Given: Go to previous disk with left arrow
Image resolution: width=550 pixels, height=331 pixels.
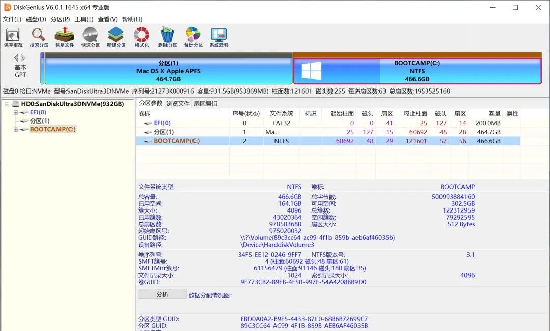Looking at the screenshot, I should point(16,58).
